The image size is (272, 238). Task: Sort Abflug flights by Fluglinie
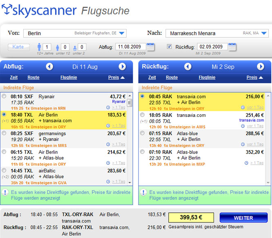(69, 77)
